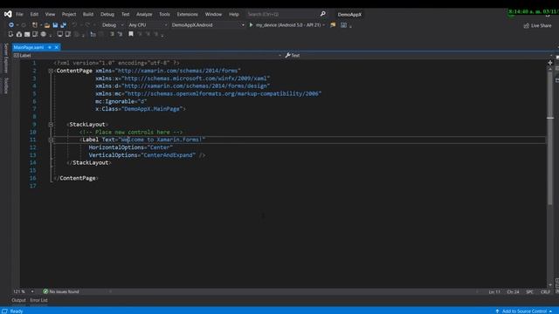This screenshot has width=559, height=314.
Task: Click the closing ContentPage tag on line 16
Action: 76,178
